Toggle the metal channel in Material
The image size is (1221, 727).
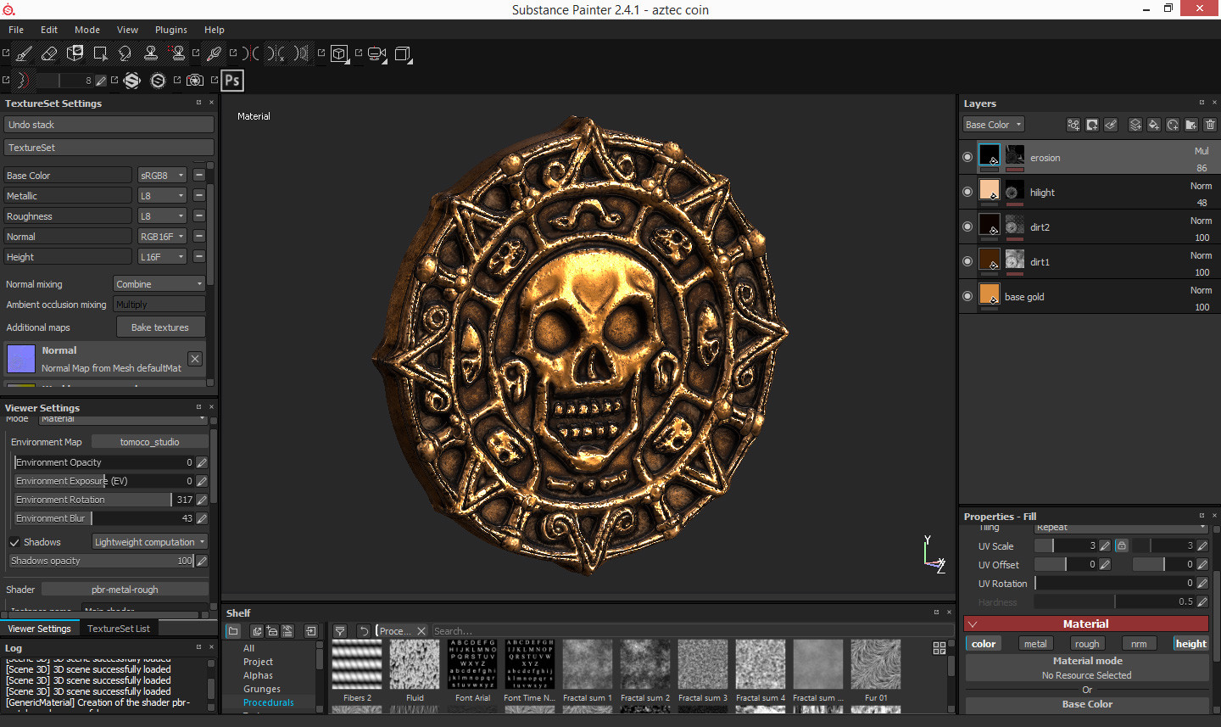tap(1035, 644)
